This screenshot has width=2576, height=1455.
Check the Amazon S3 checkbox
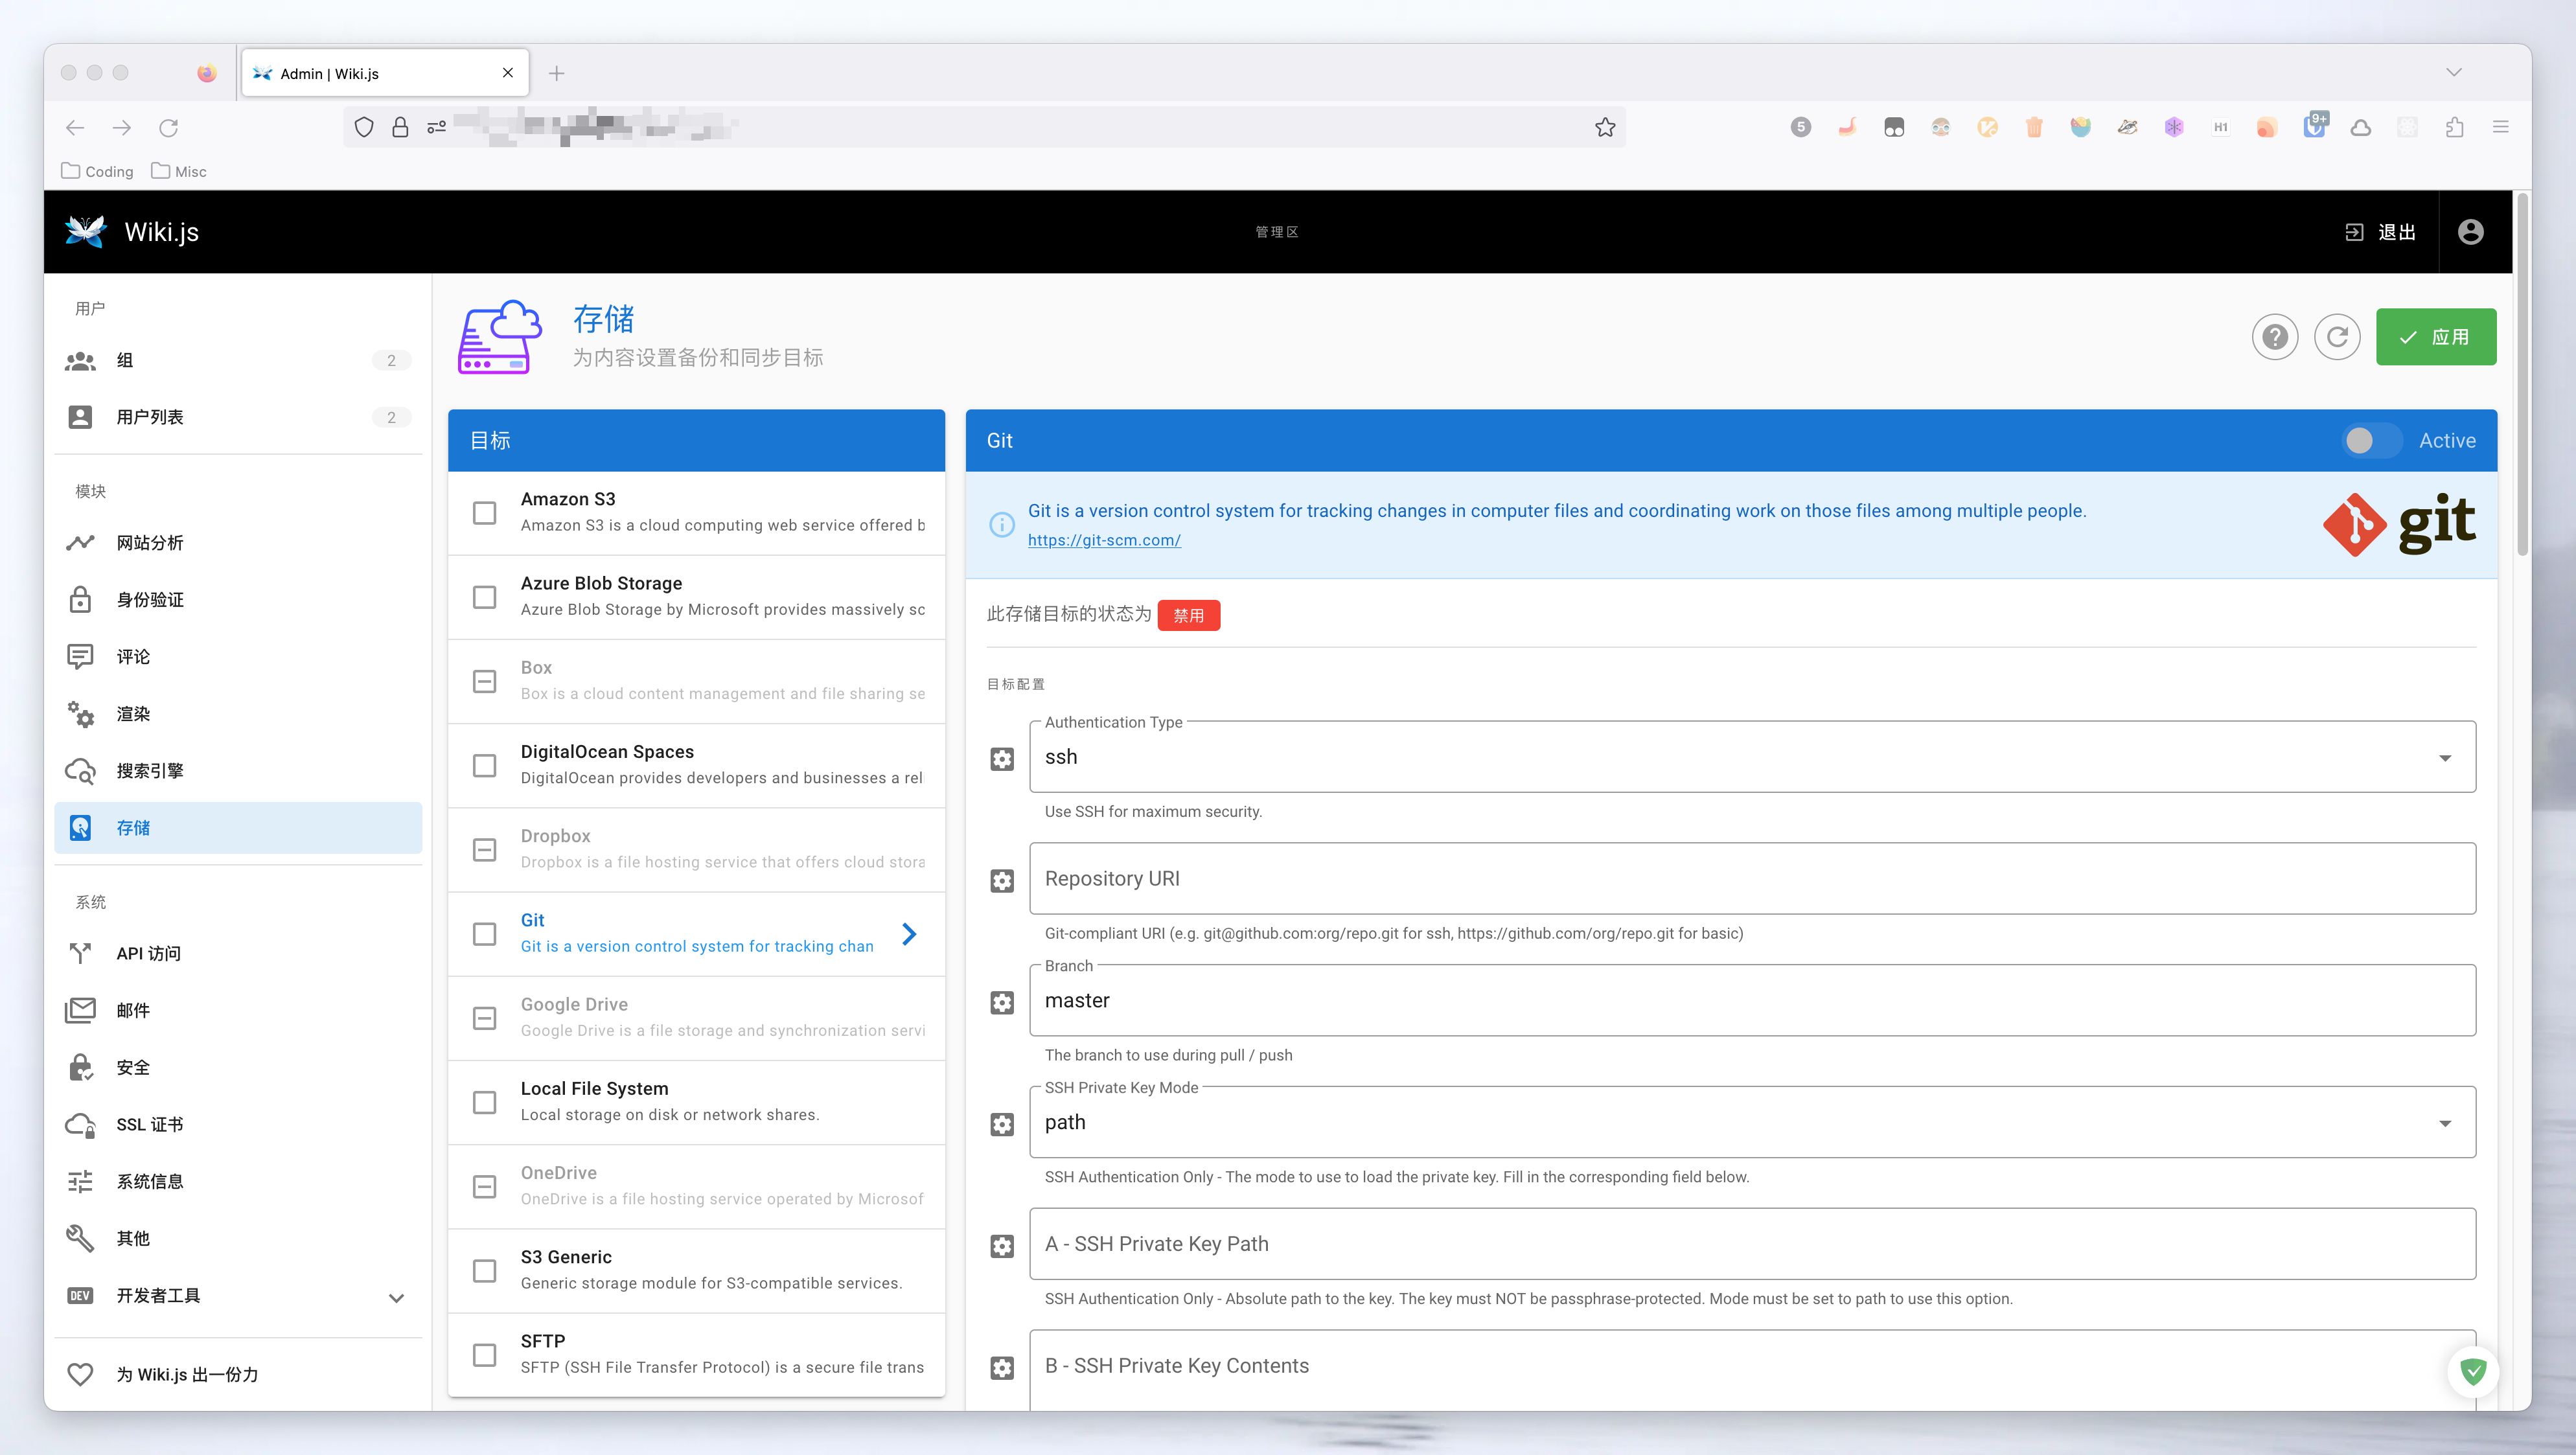[x=484, y=513]
